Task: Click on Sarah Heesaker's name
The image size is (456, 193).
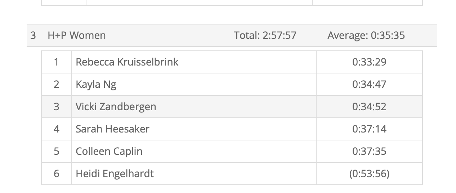Action: (112, 129)
